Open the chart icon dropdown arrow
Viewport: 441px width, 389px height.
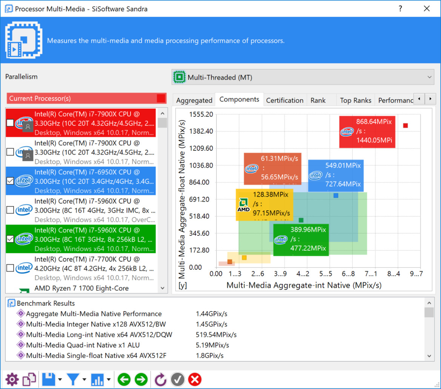(x=109, y=380)
